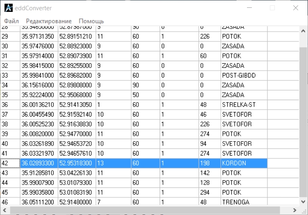Click value 294 in row 45
This screenshot has width=308, height=215.
[x=209, y=192]
